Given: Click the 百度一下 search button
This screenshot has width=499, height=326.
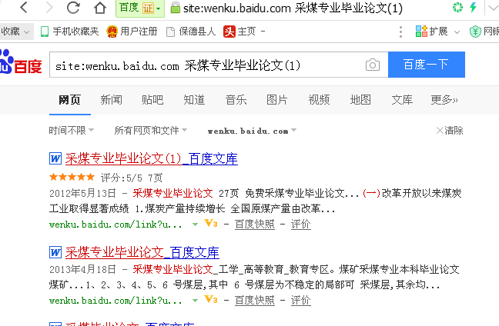Looking at the screenshot, I should [x=427, y=65].
